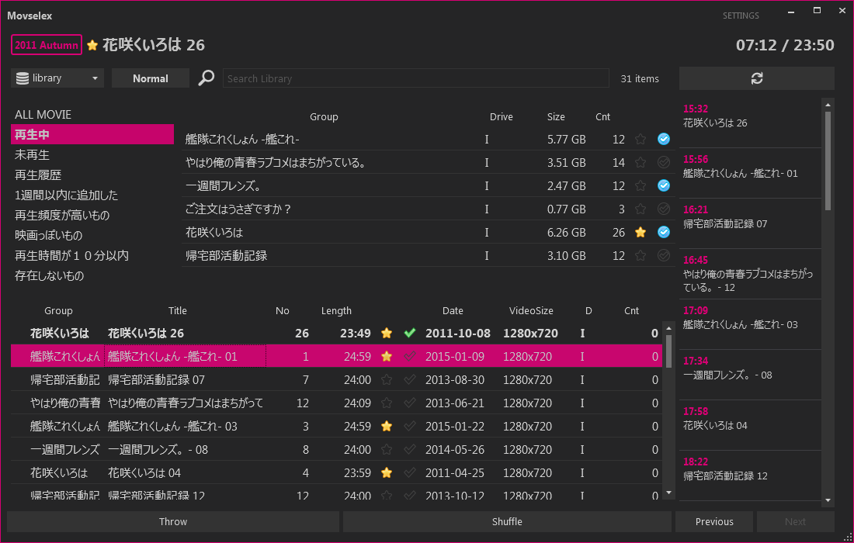Click the library database icon
This screenshot has height=543, width=854.
pyautogui.click(x=23, y=78)
